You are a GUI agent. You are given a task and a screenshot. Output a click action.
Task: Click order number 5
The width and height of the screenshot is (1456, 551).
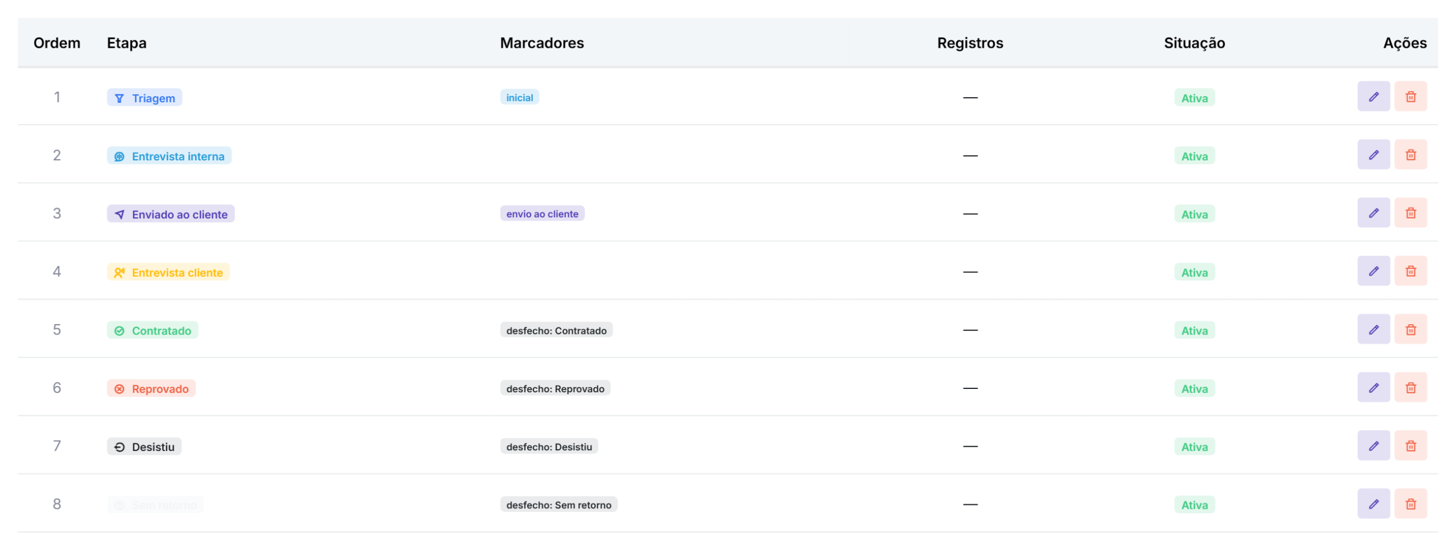point(57,330)
